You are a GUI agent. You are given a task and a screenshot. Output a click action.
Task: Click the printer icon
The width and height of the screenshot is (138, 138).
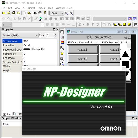(40, 13)
